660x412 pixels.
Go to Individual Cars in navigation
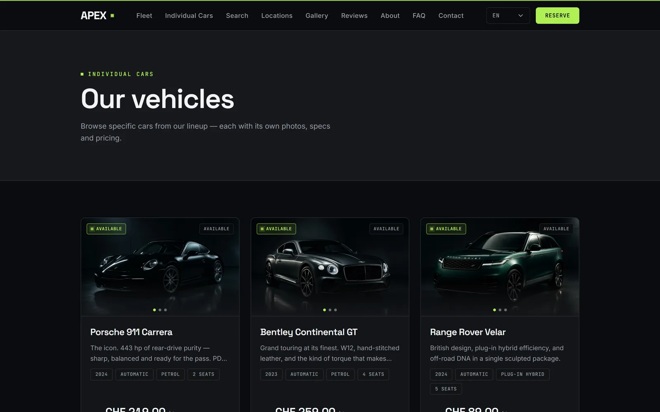coord(189,16)
